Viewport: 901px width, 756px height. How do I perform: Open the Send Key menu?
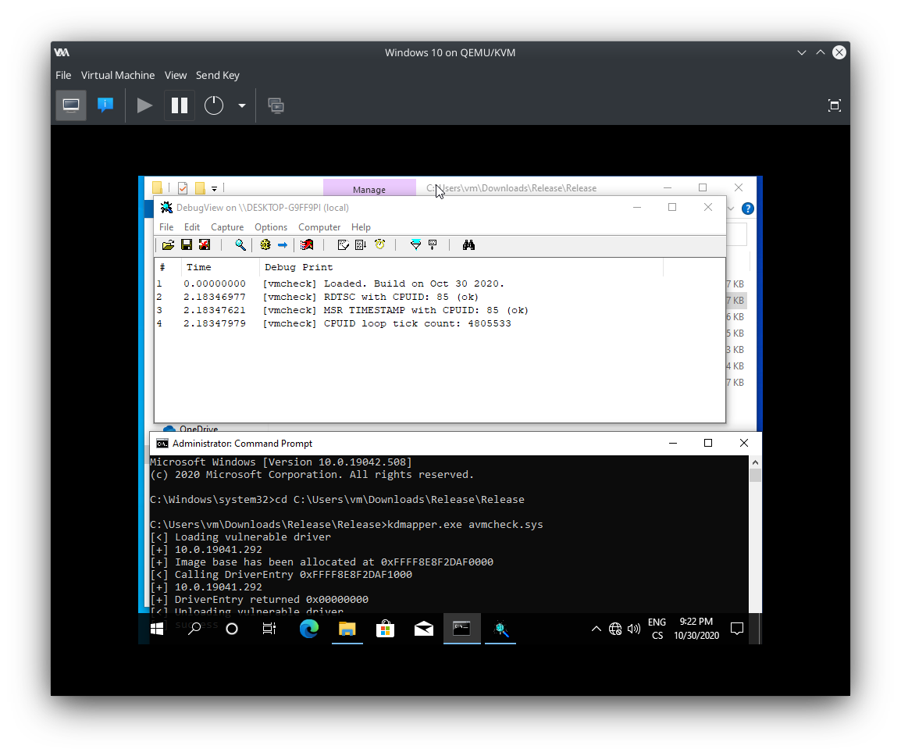click(217, 75)
